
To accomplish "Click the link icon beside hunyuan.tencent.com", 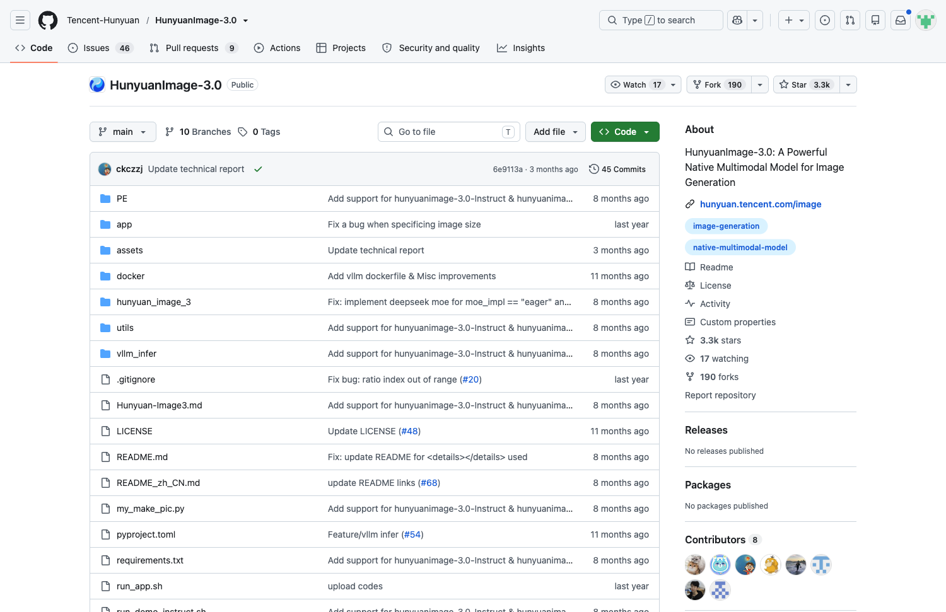I will coord(690,204).
